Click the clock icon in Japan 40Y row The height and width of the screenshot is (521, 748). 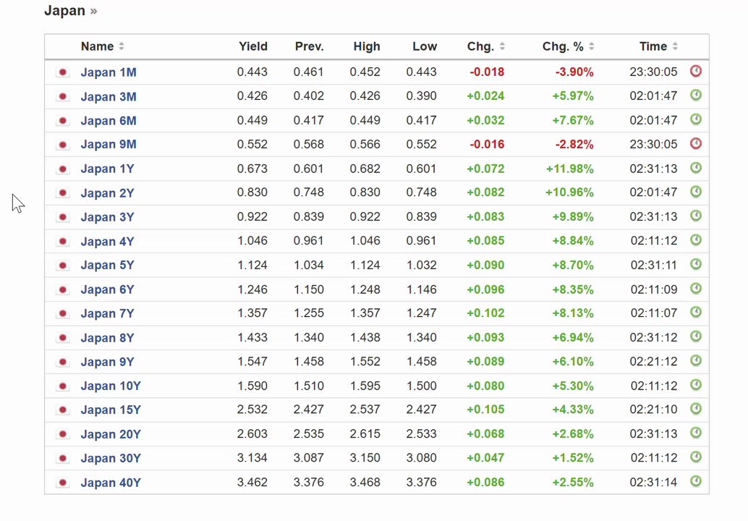696,481
